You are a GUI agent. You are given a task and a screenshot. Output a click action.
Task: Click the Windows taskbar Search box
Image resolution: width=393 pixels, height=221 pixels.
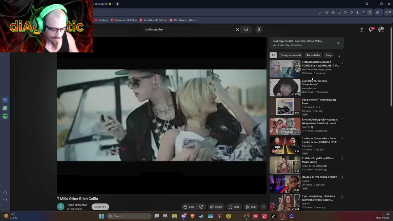pyautogui.click(x=129, y=216)
